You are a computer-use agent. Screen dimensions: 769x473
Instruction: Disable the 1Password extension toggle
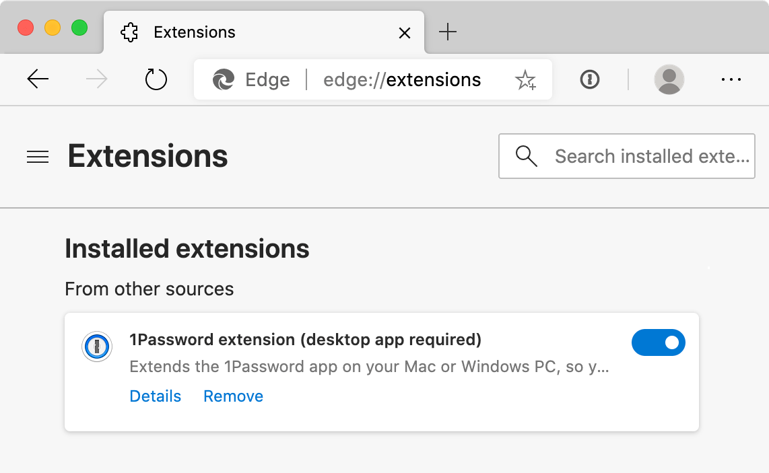[658, 342]
